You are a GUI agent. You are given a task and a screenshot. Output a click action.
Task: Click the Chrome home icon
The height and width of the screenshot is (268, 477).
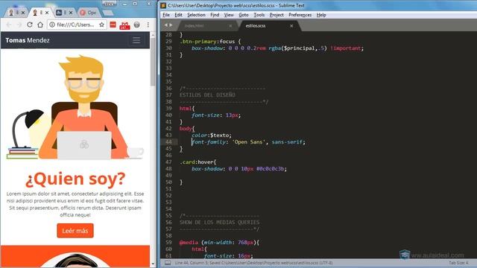click(40, 25)
